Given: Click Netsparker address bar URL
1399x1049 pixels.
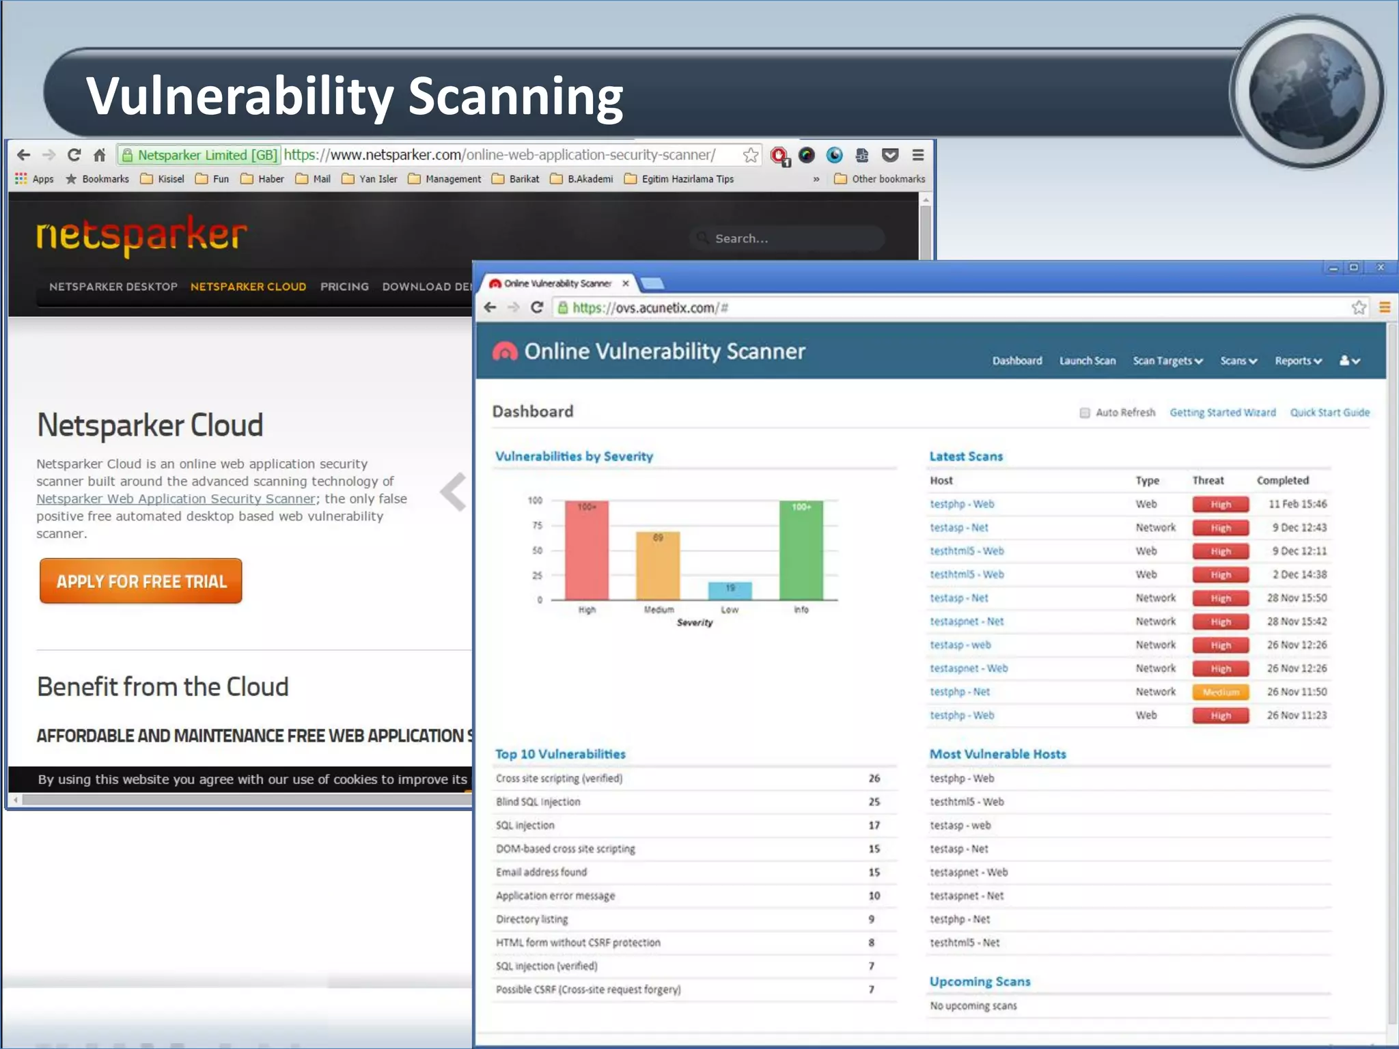Looking at the screenshot, I should point(499,155).
